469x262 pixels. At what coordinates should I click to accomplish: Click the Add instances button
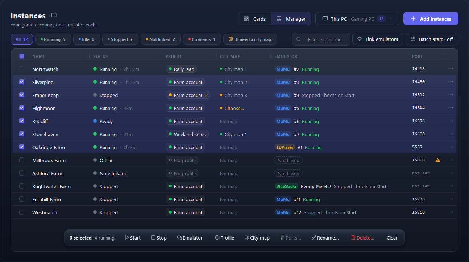(x=431, y=19)
